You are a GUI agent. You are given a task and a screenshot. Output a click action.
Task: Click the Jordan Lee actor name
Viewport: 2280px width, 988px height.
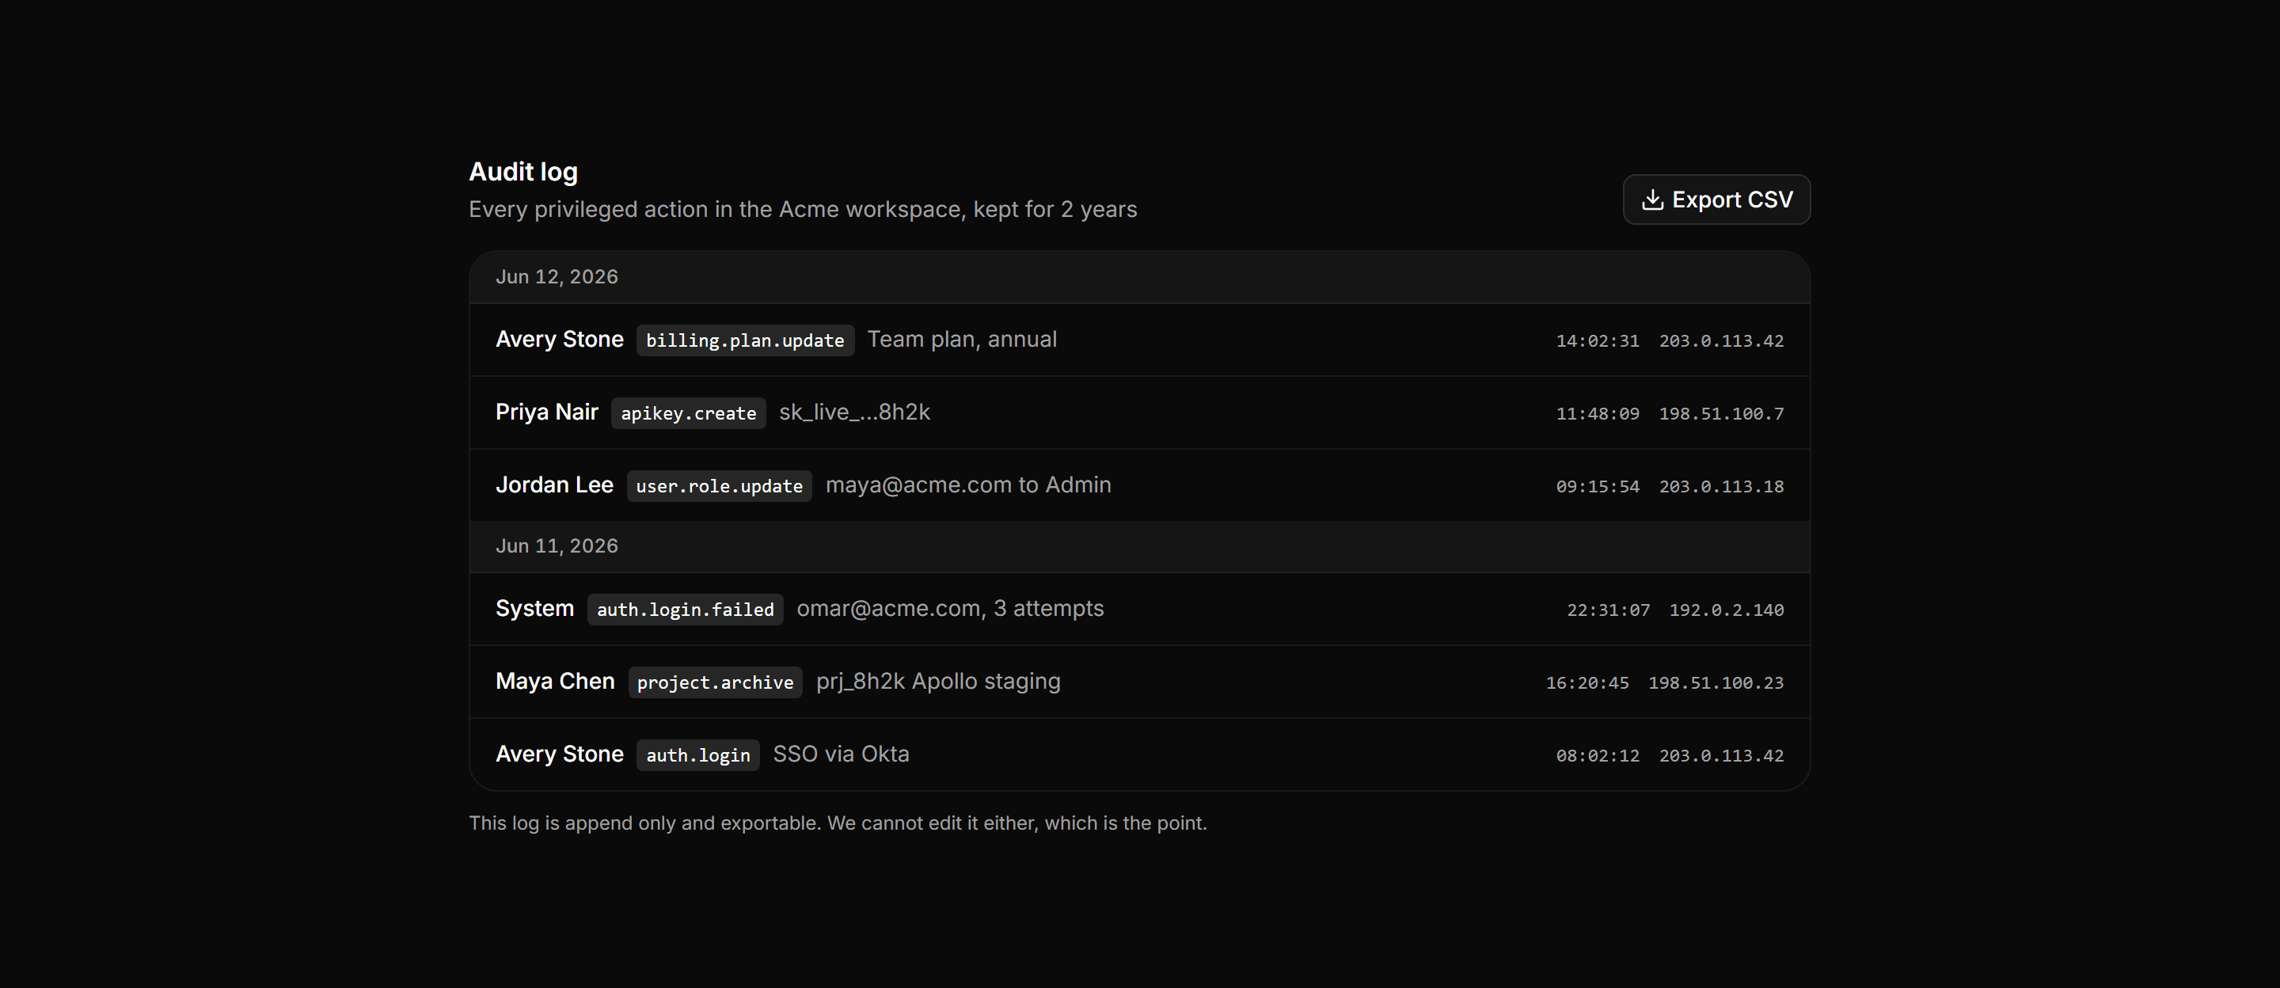point(554,485)
